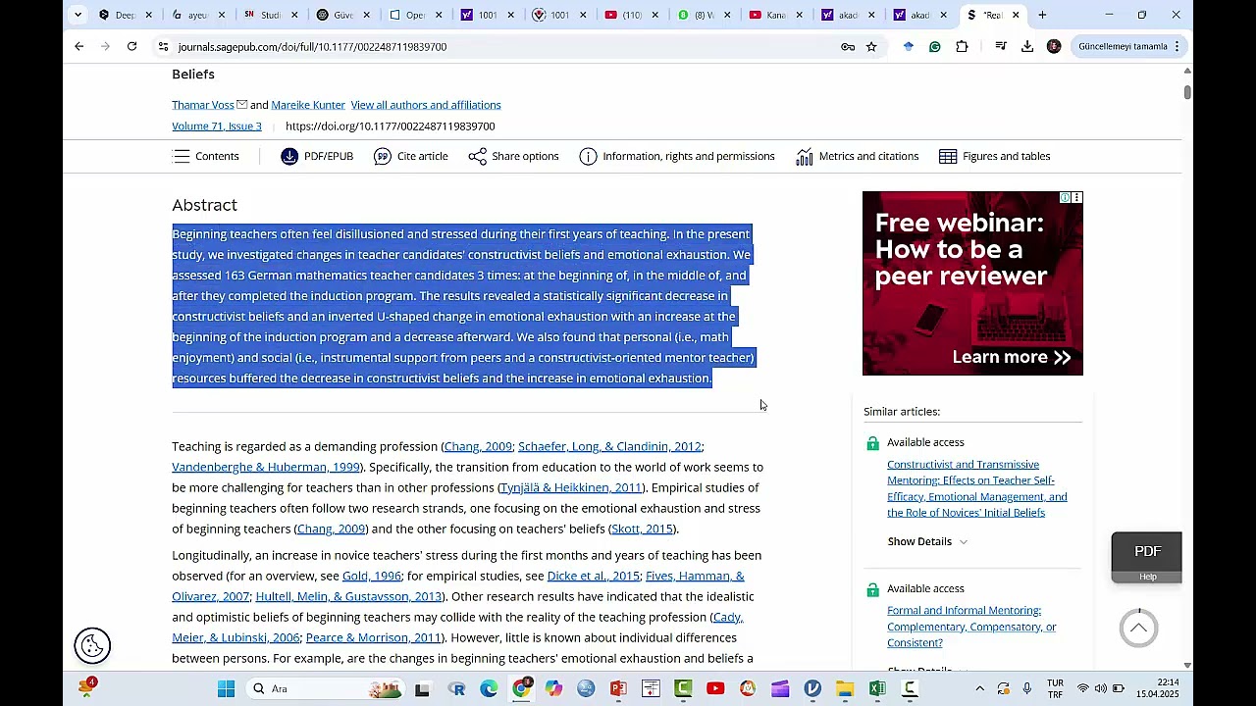
Task: Open Vandenberghe & Huberman, 1999 citation
Action: 266,467
